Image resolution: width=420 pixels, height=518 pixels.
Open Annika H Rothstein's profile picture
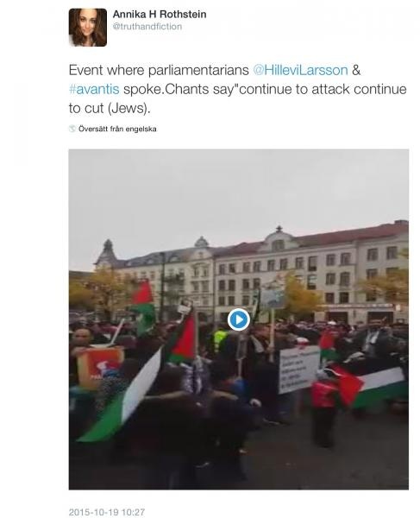tap(88, 28)
